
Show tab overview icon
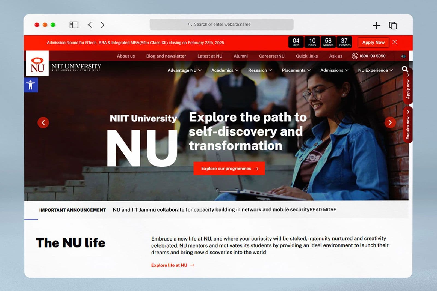pos(393,25)
